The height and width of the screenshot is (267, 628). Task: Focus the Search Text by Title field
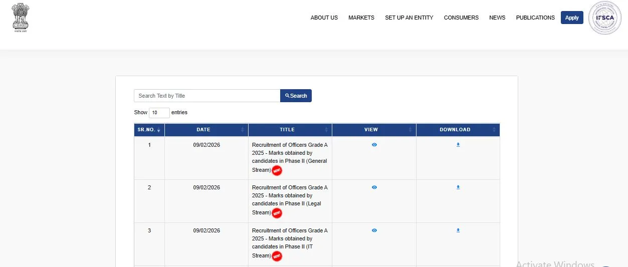(x=206, y=96)
